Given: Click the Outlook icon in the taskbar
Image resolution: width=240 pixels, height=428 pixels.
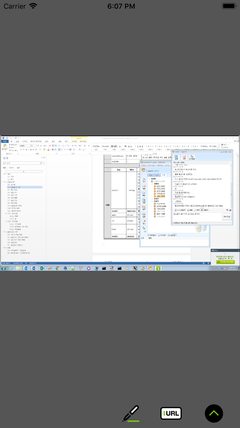Looking at the screenshot, I should [27, 269].
